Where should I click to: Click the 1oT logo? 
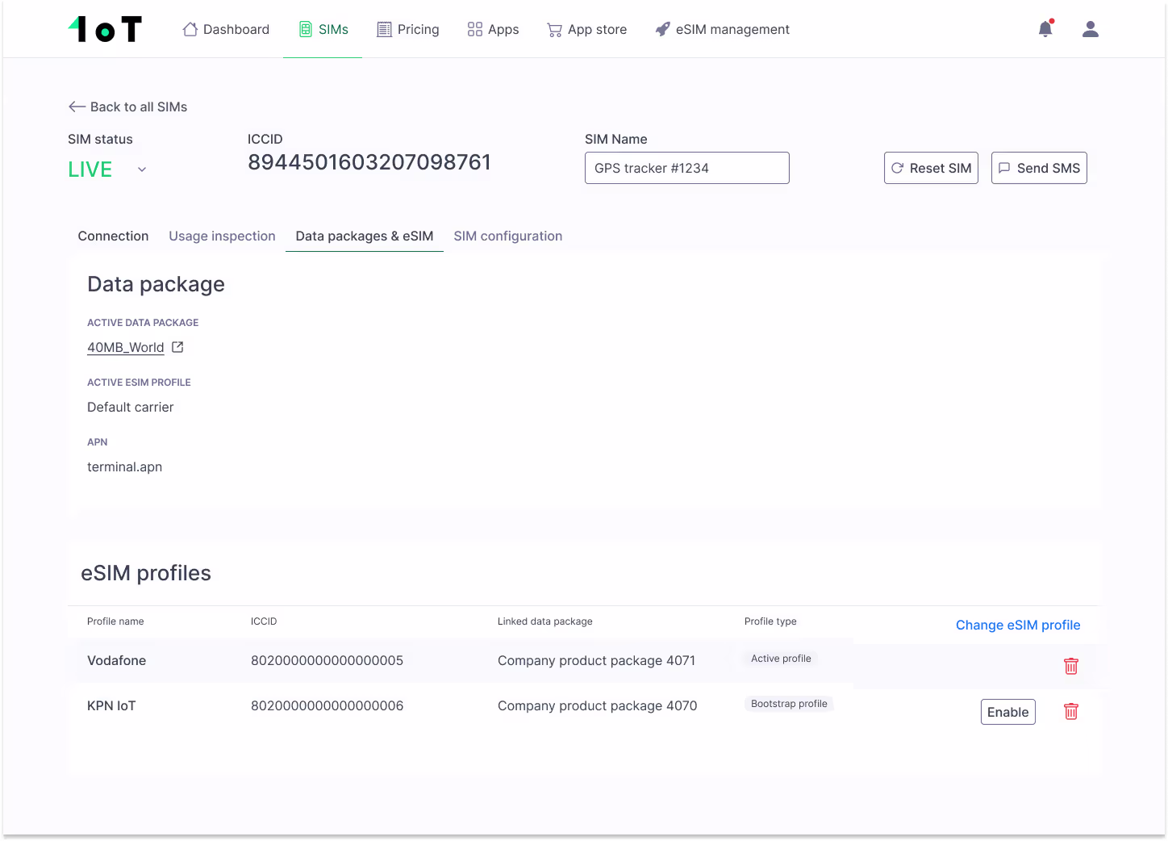coord(105,29)
